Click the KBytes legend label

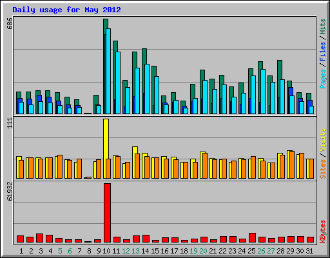pos(323,232)
